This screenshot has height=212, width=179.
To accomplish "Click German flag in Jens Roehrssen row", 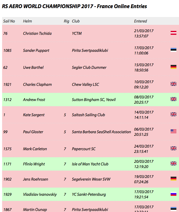I will coord(173,178).
